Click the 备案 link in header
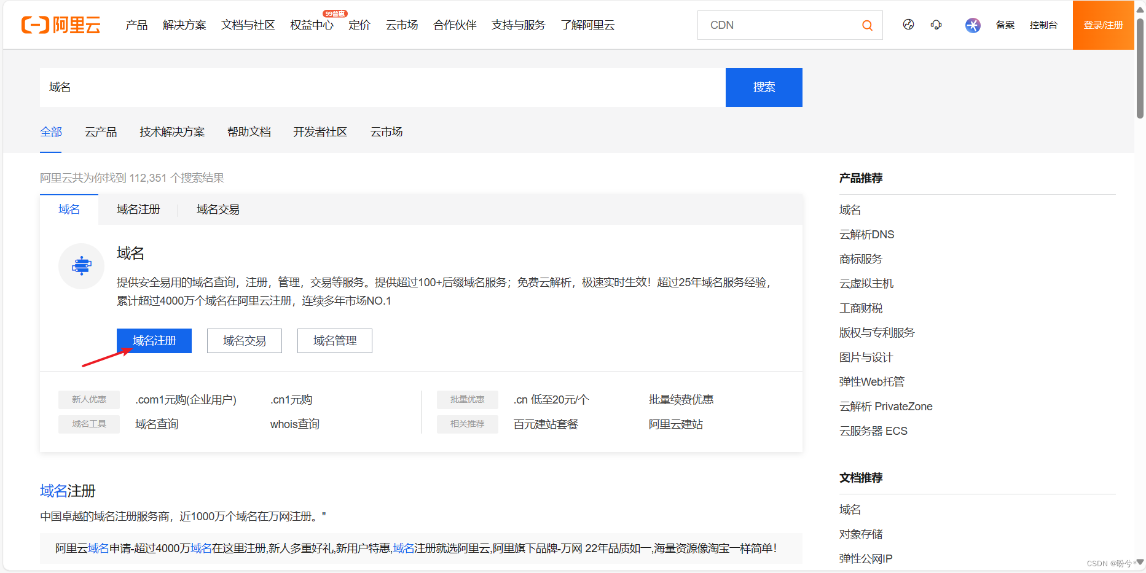 click(x=1005, y=25)
